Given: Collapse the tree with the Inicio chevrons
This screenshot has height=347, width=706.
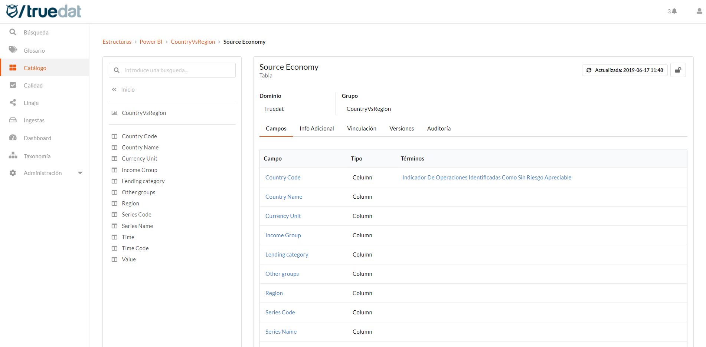Looking at the screenshot, I should (x=114, y=89).
